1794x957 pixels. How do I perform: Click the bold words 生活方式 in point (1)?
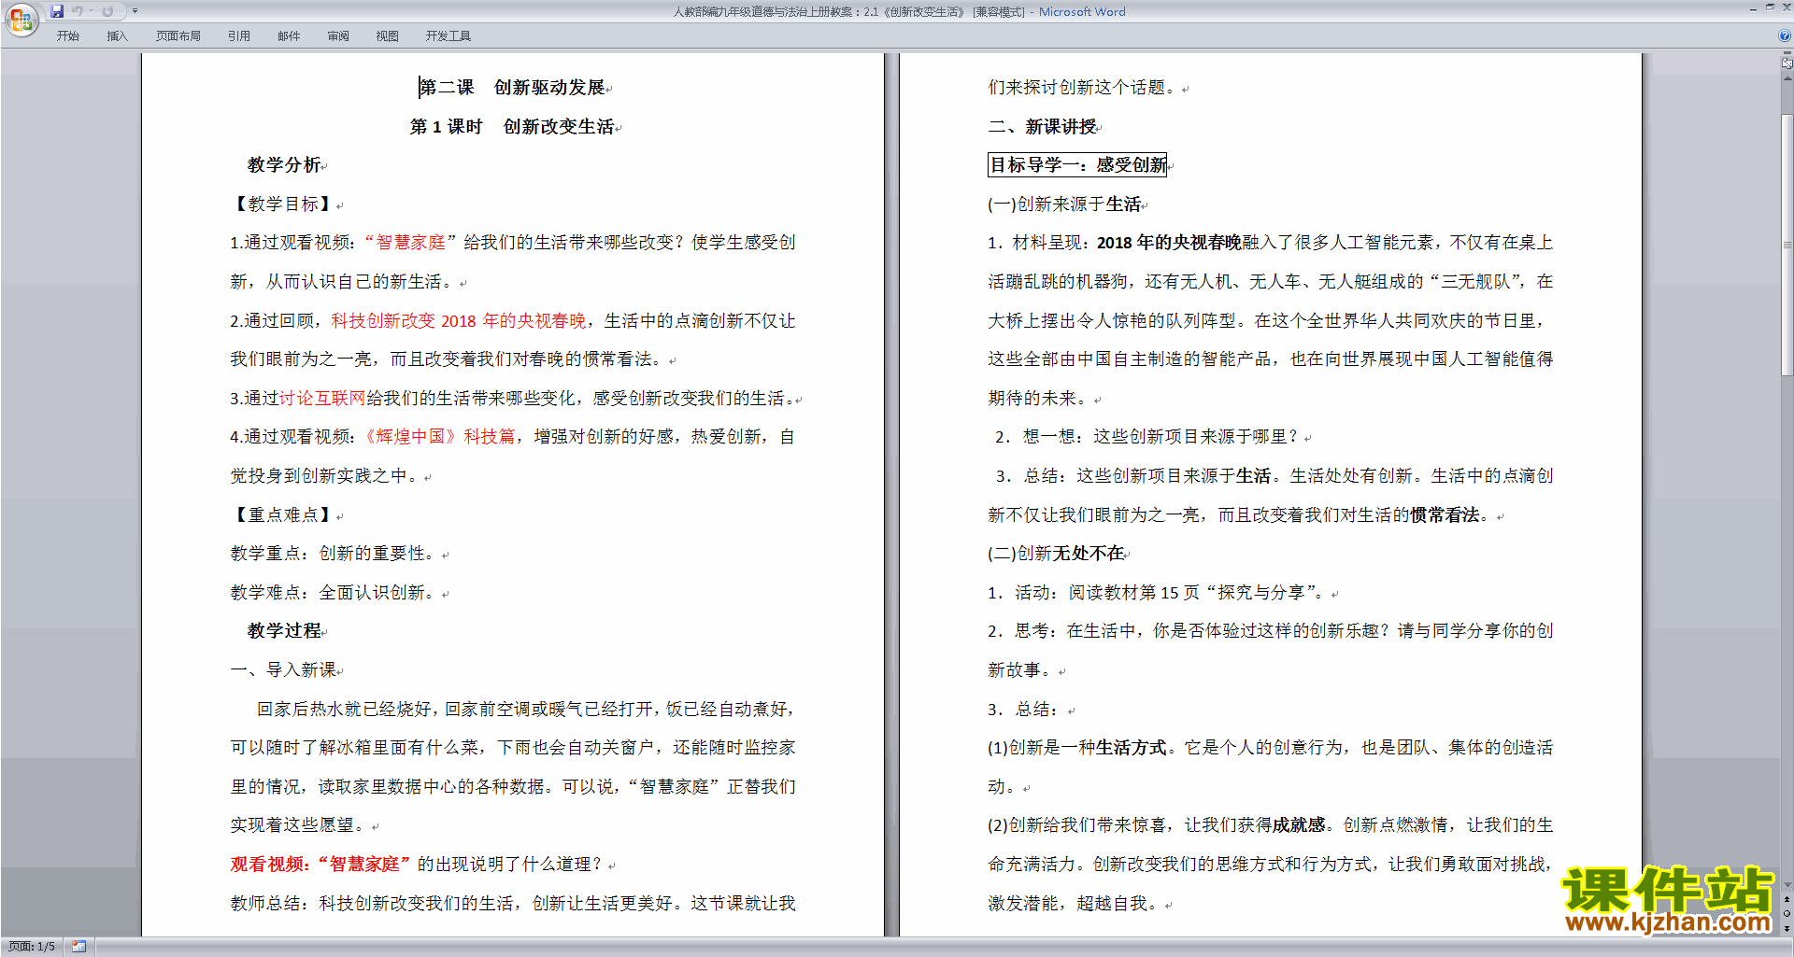click(x=1131, y=748)
